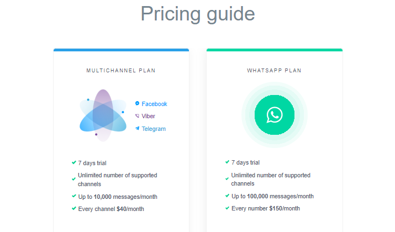Select the Multichannel Plan heading

pyautogui.click(x=121, y=71)
